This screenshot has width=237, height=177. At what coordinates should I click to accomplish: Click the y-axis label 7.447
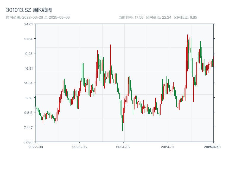[x=28, y=127]
